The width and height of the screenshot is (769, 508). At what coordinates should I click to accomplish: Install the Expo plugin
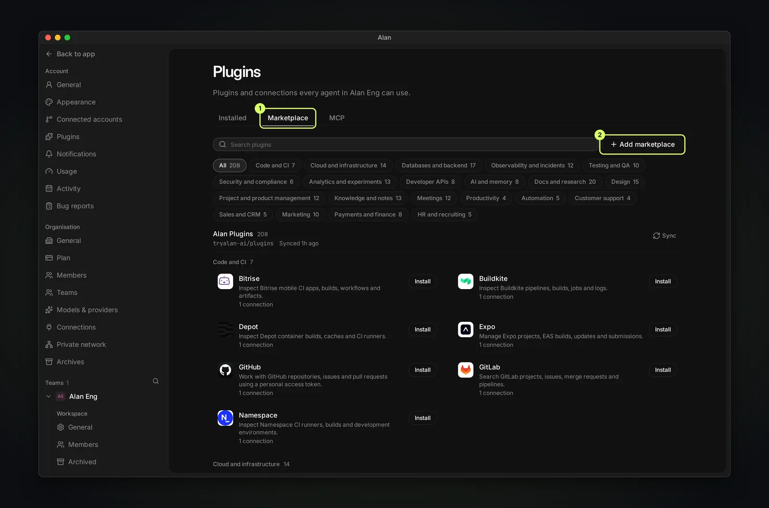pyautogui.click(x=663, y=330)
